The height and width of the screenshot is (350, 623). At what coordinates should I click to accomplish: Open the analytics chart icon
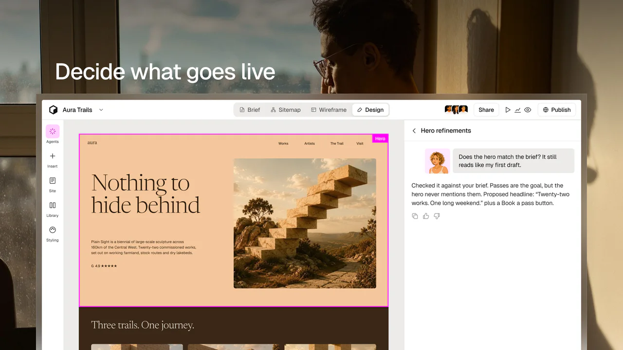pos(518,110)
